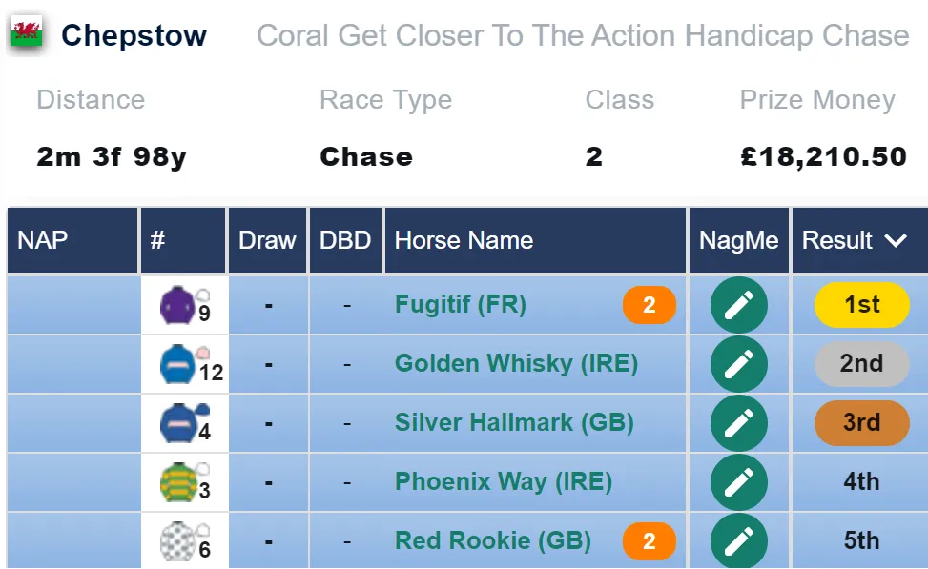Click the white spotted silks for runner 6
Image resolution: width=928 pixels, height=569 pixels.
177,540
